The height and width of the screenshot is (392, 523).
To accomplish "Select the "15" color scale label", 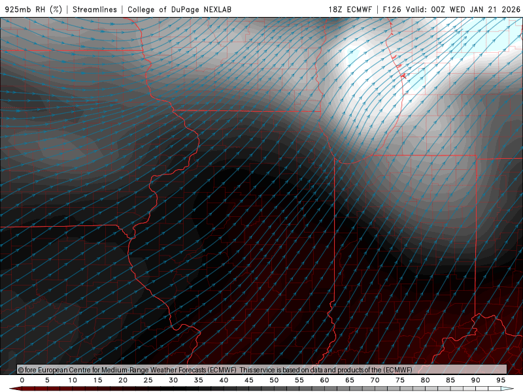I will click(97, 380).
